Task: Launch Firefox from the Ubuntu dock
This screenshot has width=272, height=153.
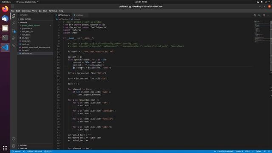Action: (5, 9)
